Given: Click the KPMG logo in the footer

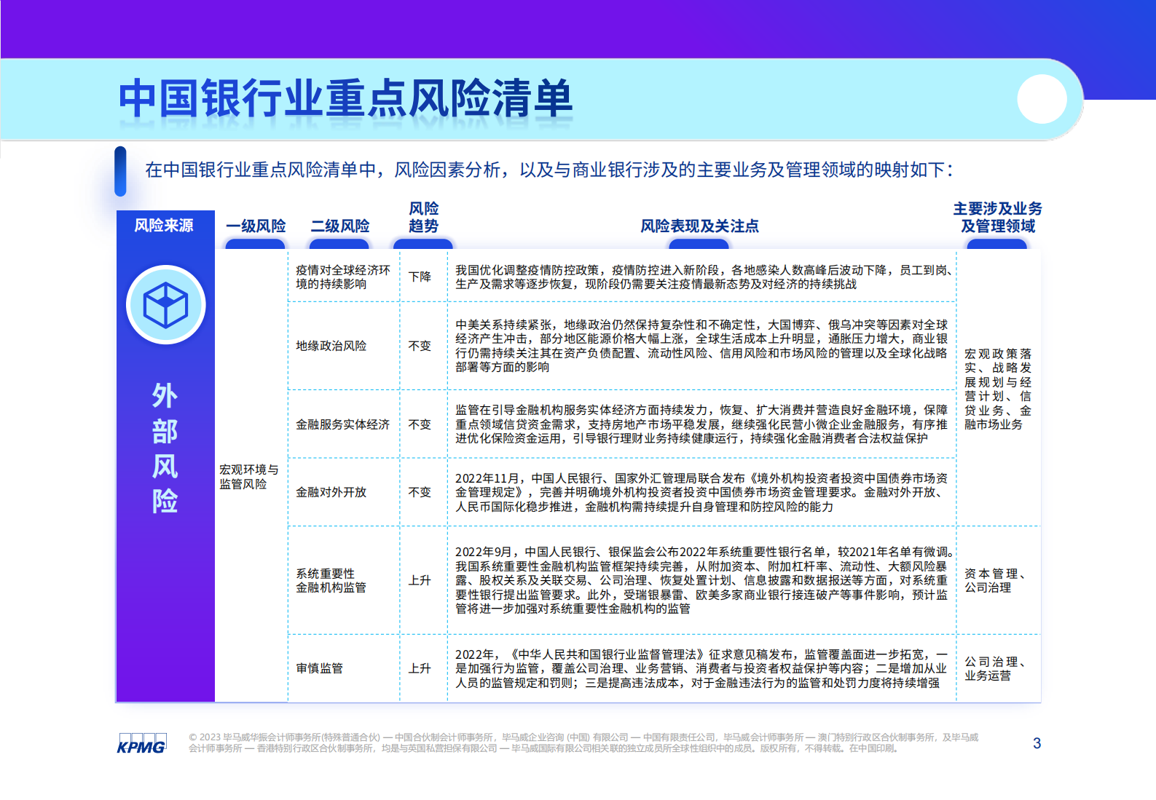Looking at the screenshot, I should (x=141, y=742).
